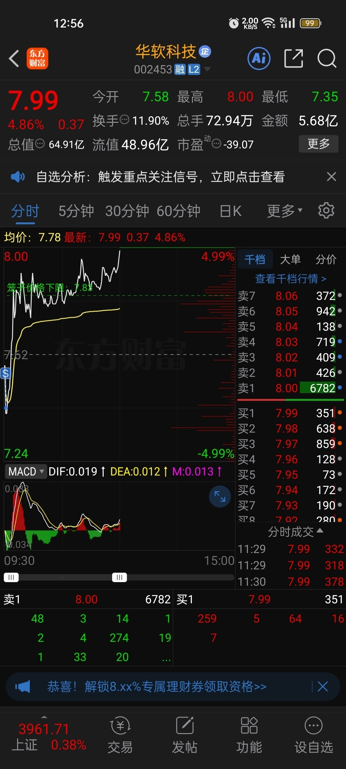Collapse the 分时成交 panel arrow
346x769 pixels.
(x=320, y=531)
